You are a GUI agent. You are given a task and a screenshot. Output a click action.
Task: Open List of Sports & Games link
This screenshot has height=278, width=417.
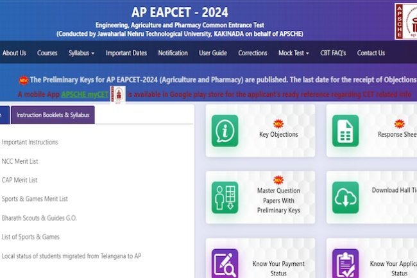[31, 237]
